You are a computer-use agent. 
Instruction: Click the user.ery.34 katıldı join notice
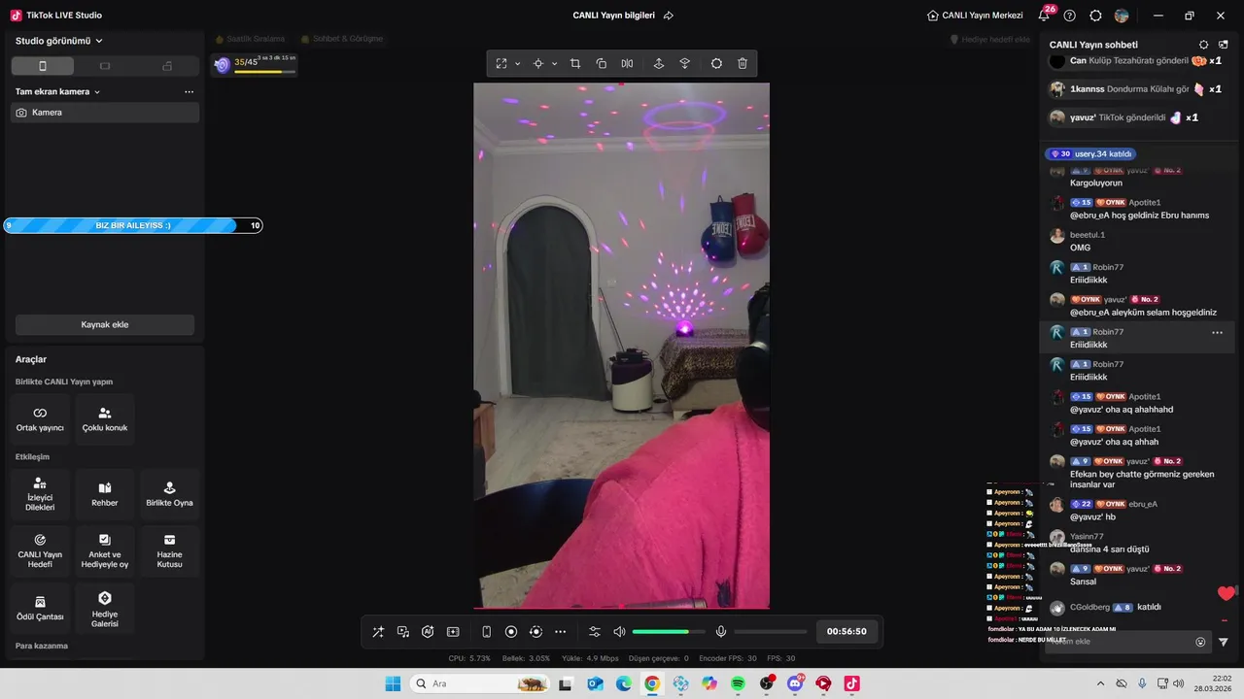coord(1089,154)
